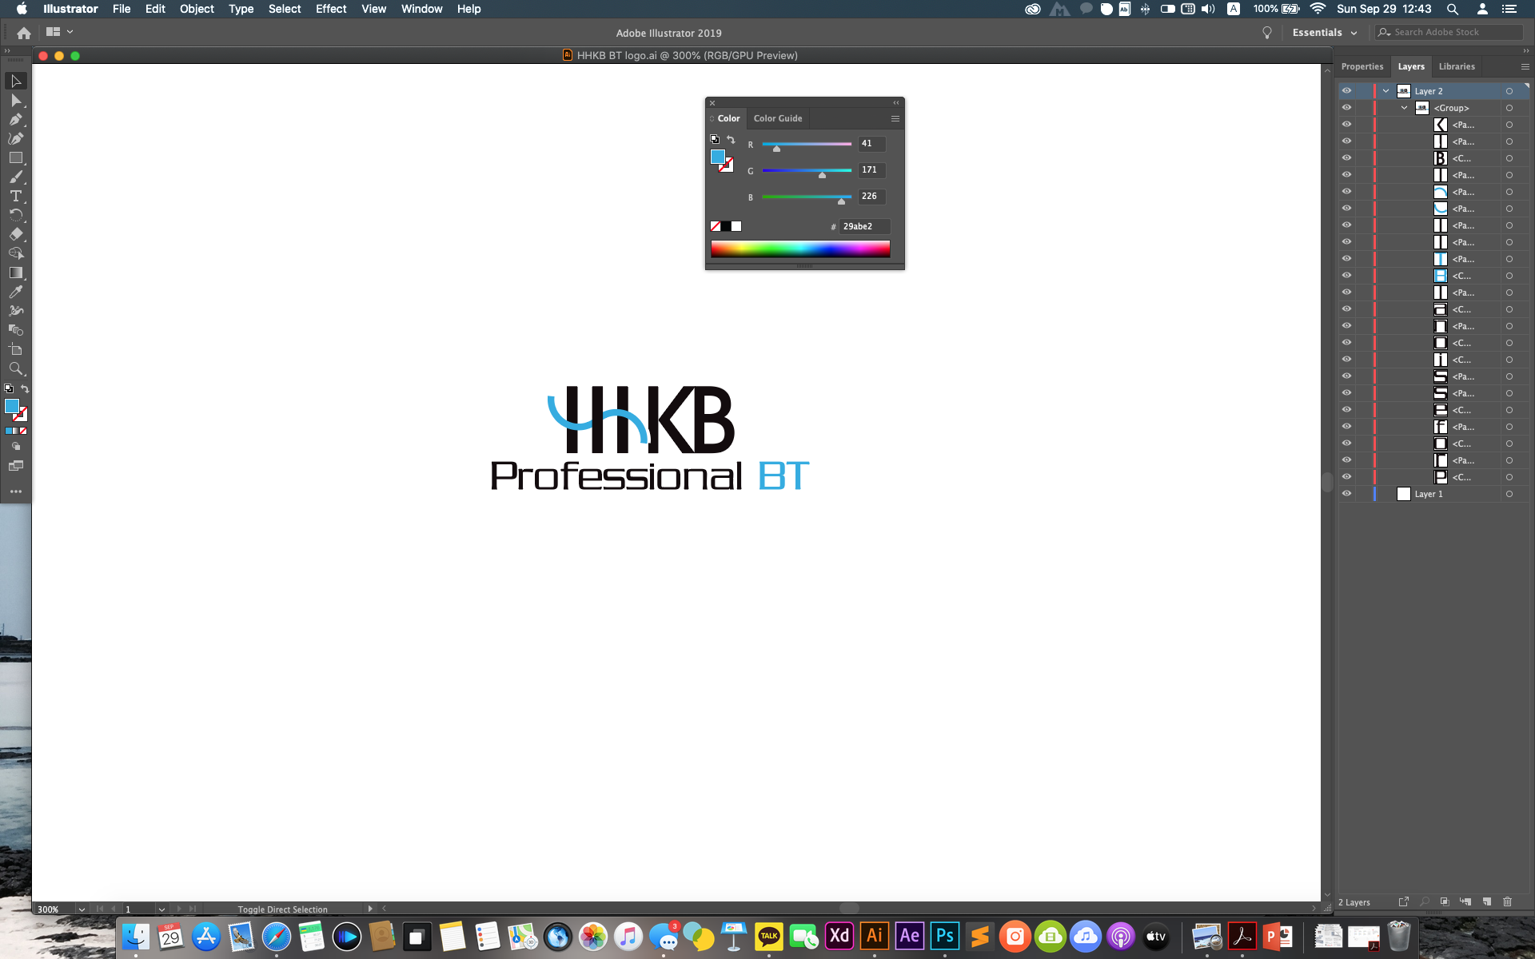Viewport: 1535px width, 959px height.
Task: Select the Direct Selection tool
Action: point(16,101)
